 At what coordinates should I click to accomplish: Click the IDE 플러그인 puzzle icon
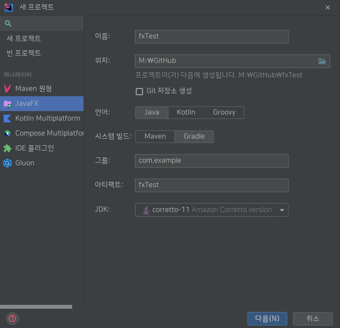(7, 148)
